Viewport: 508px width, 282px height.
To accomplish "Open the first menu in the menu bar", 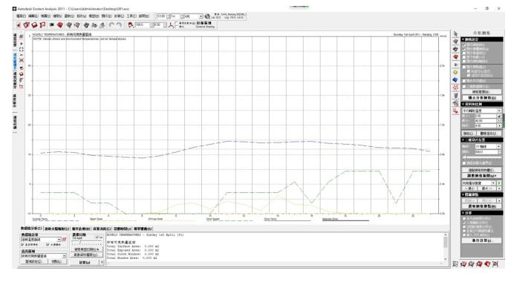I will tap(21, 16).
